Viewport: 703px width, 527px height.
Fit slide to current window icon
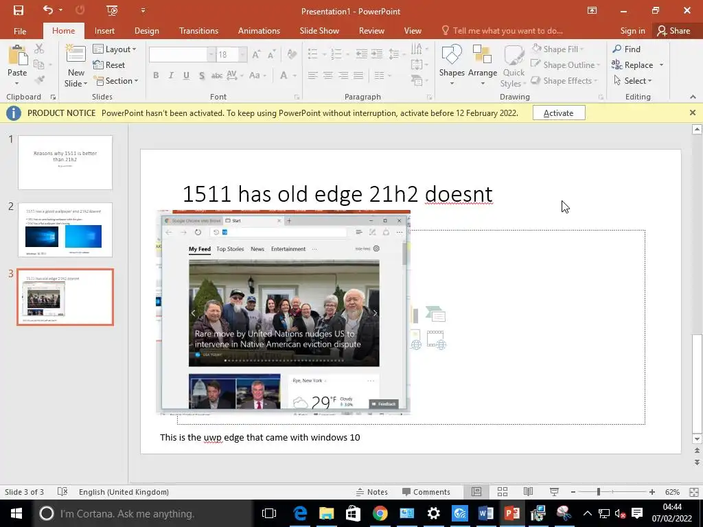click(693, 491)
